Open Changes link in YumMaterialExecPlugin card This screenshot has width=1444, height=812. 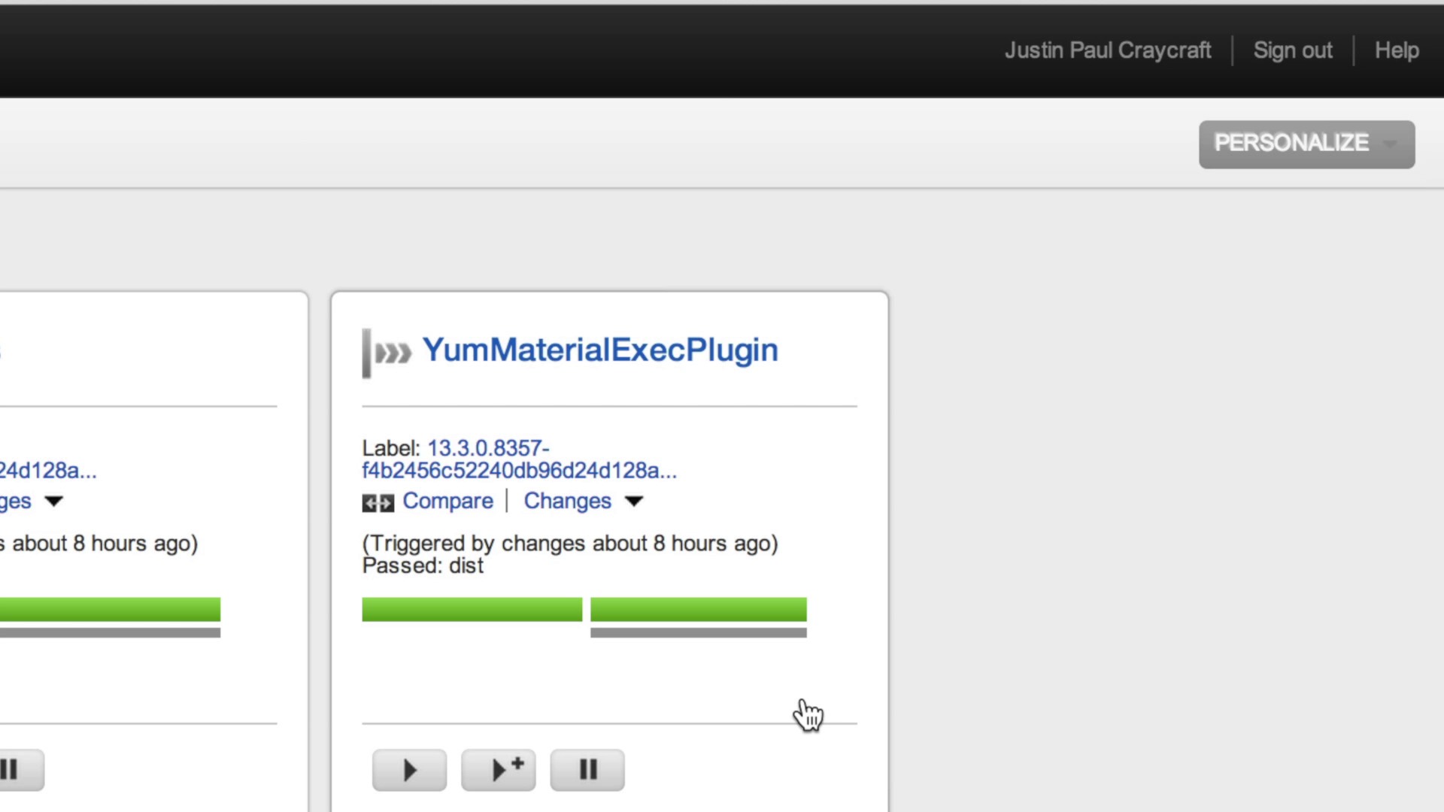click(x=567, y=501)
